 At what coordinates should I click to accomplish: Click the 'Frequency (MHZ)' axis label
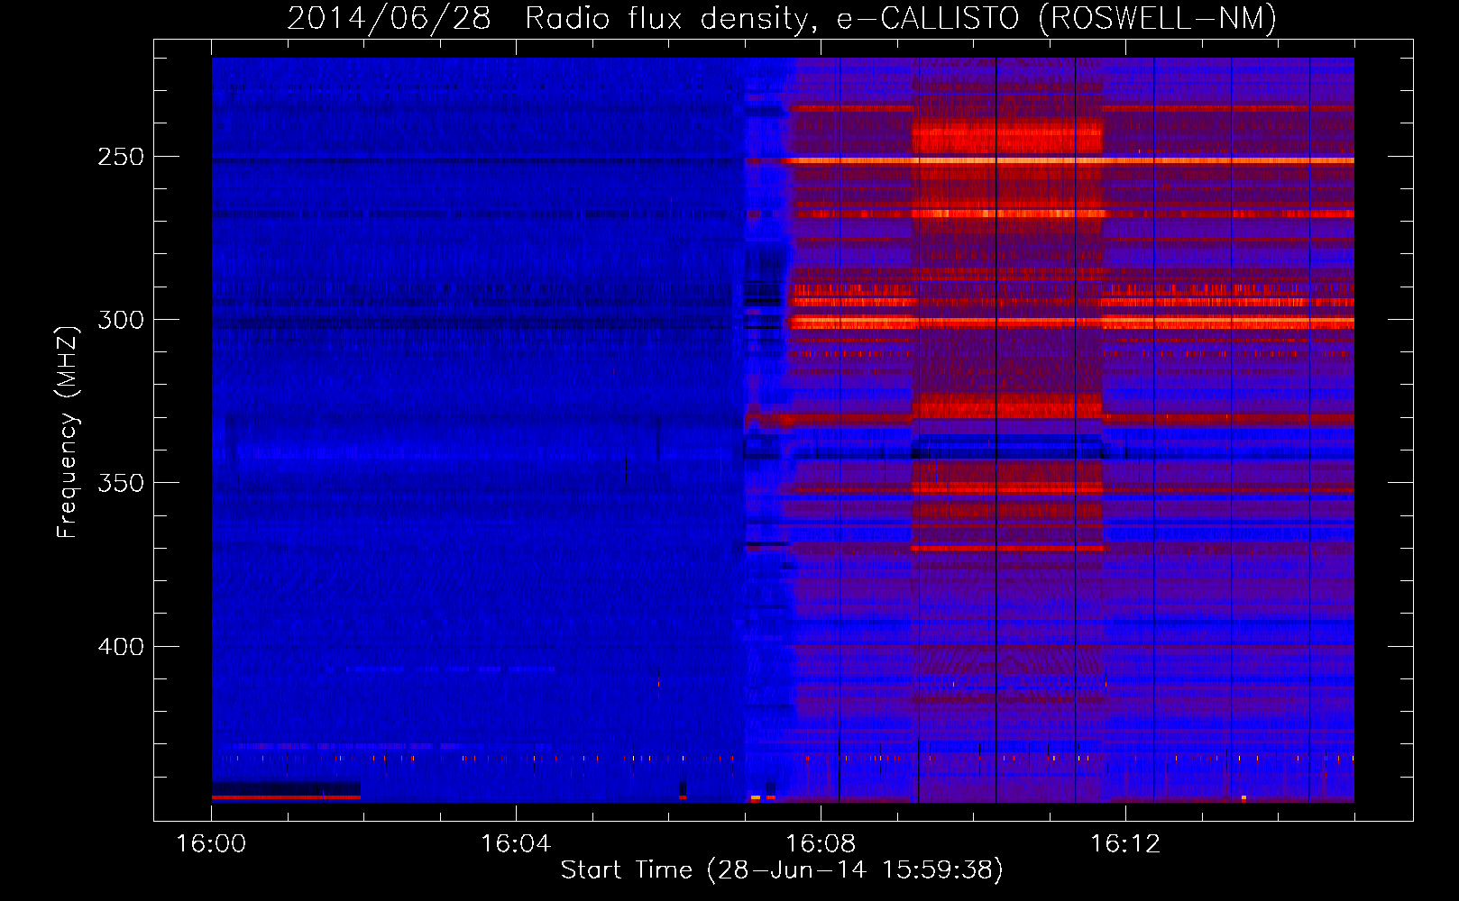(x=68, y=432)
